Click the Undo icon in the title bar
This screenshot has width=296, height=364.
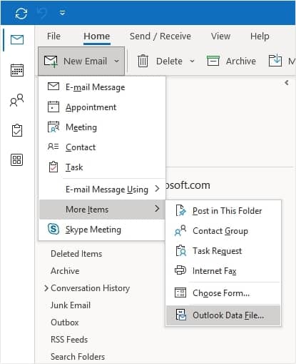[x=42, y=13]
